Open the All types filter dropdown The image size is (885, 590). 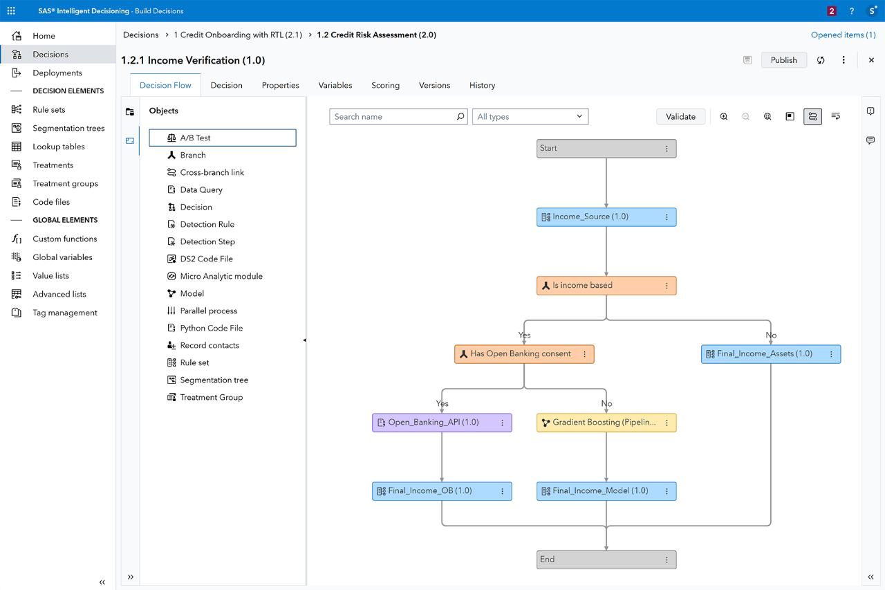(530, 116)
